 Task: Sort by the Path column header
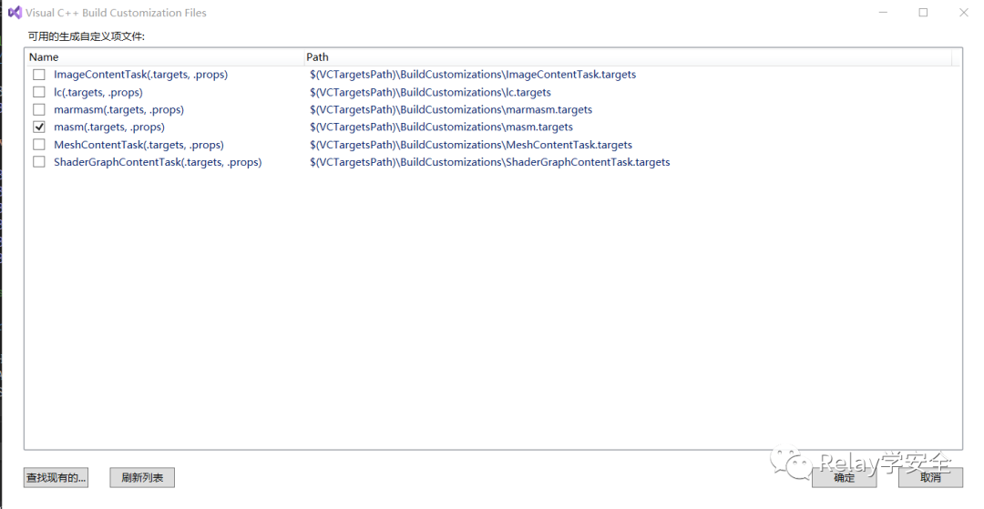coord(628,57)
